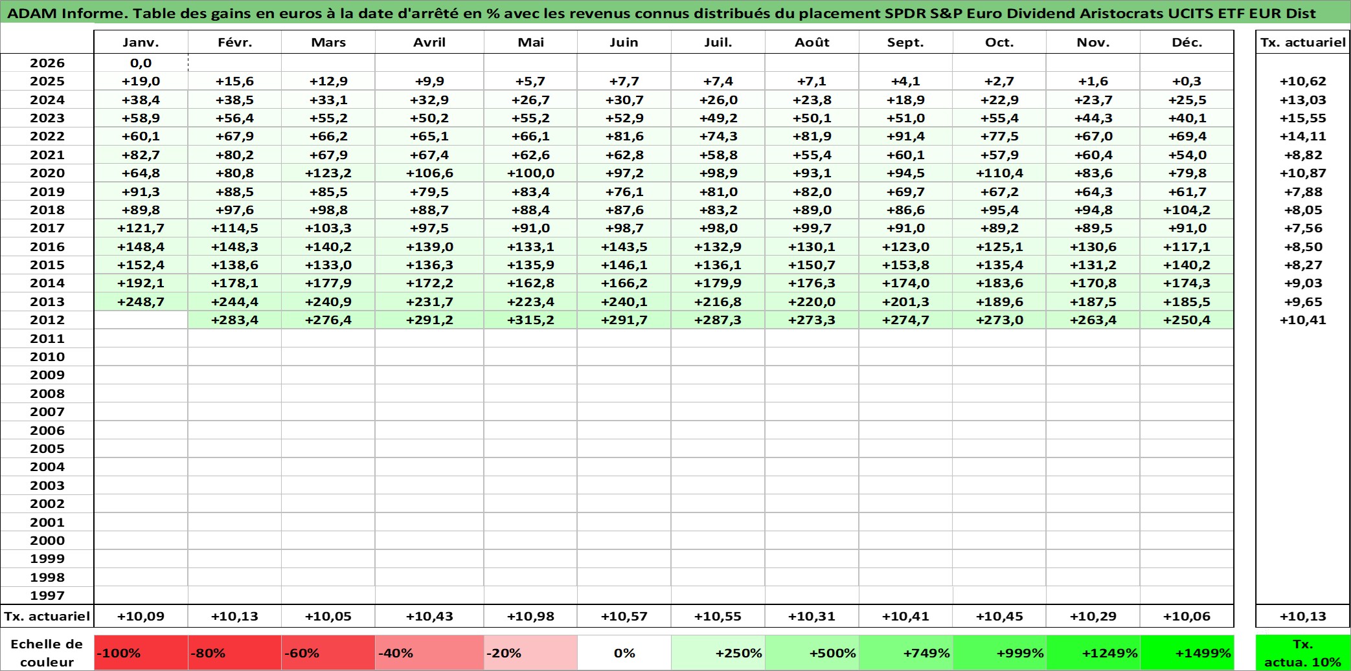Click the +14,11 actuarial rate for 2022
Viewport: 1351px width, 671px height.
(x=1303, y=136)
